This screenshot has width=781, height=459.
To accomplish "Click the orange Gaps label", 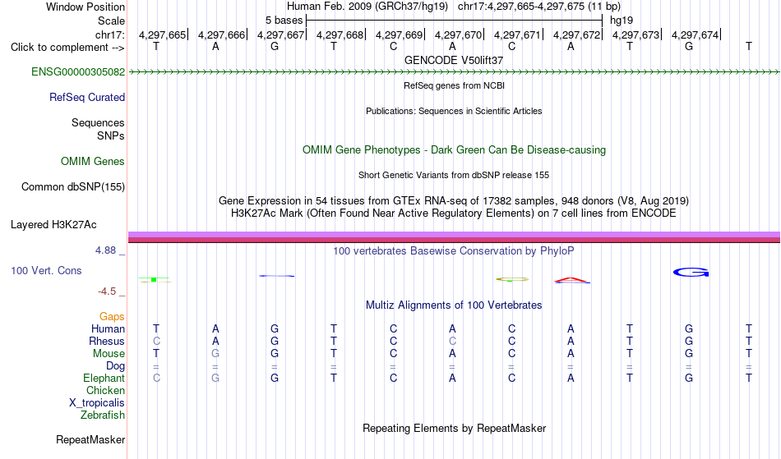I will click(x=112, y=316).
